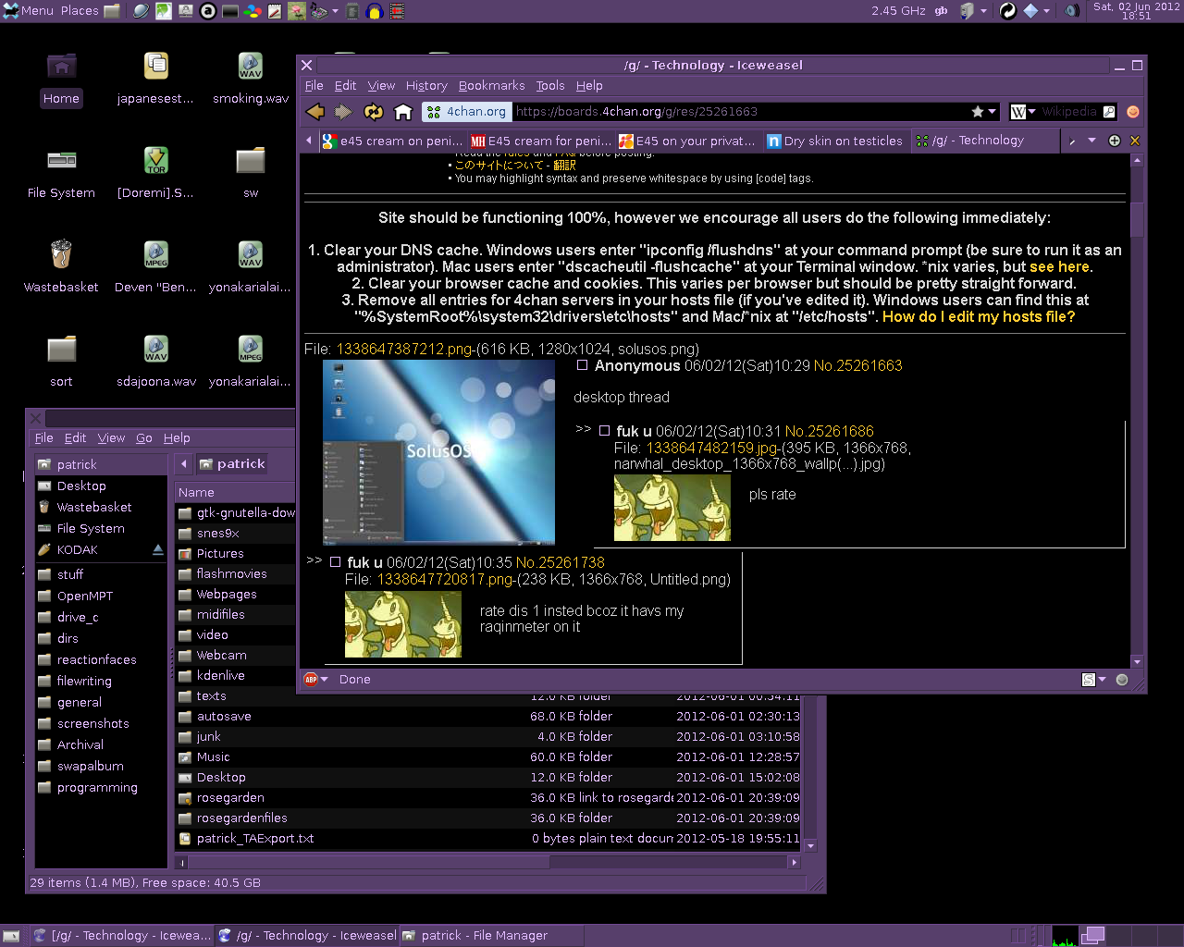1184x947 pixels.
Task: Click the 4chan.org site identity button
Action: point(467,112)
